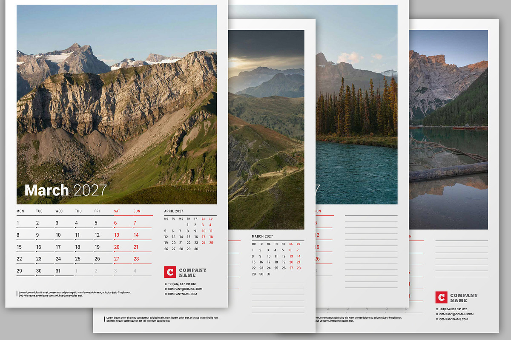Click date 10 in the front page's large March grid
Viewport: 511px width, 340px height.
pos(58,235)
